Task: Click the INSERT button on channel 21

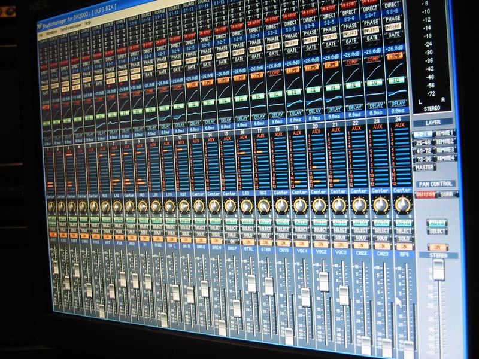Action: [329, 36]
